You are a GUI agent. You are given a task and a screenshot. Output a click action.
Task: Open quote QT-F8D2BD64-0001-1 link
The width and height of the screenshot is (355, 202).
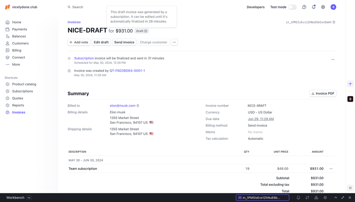[127, 71]
